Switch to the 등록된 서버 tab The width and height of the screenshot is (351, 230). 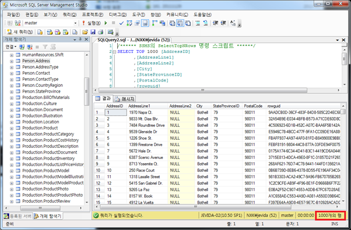coord(18,216)
